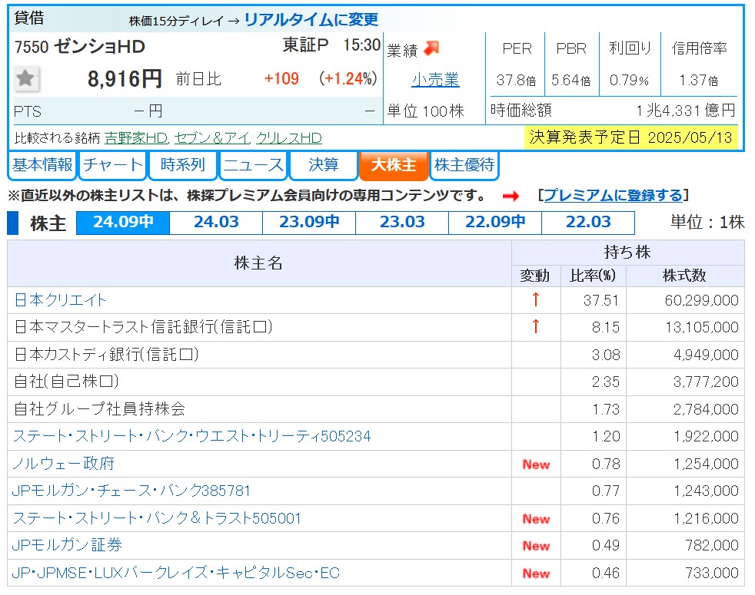The height and width of the screenshot is (595, 755).
Task: Go to the ニュース tab
Action: [x=253, y=165]
